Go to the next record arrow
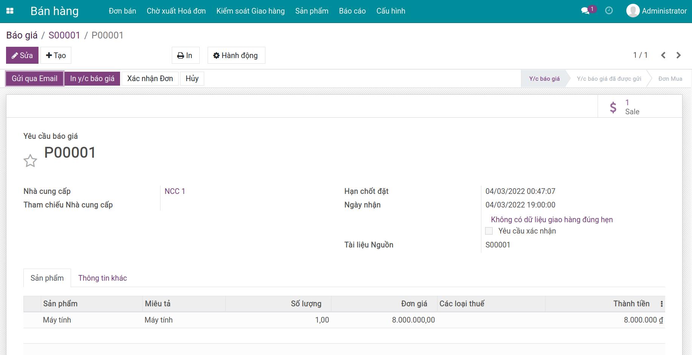Viewport: 692px width, 355px height. [x=678, y=55]
